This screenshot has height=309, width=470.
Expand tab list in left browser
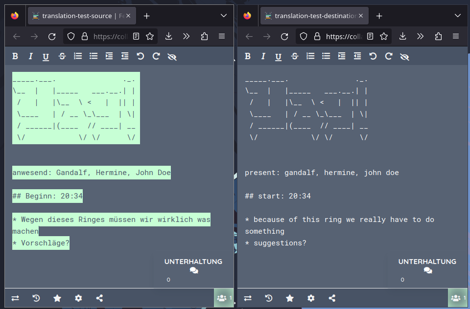[224, 16]
